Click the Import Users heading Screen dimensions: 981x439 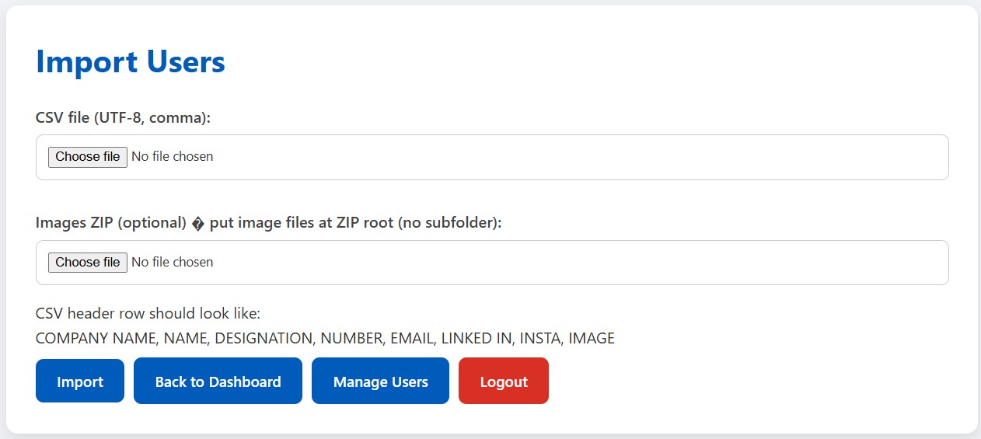pos(131,61)
